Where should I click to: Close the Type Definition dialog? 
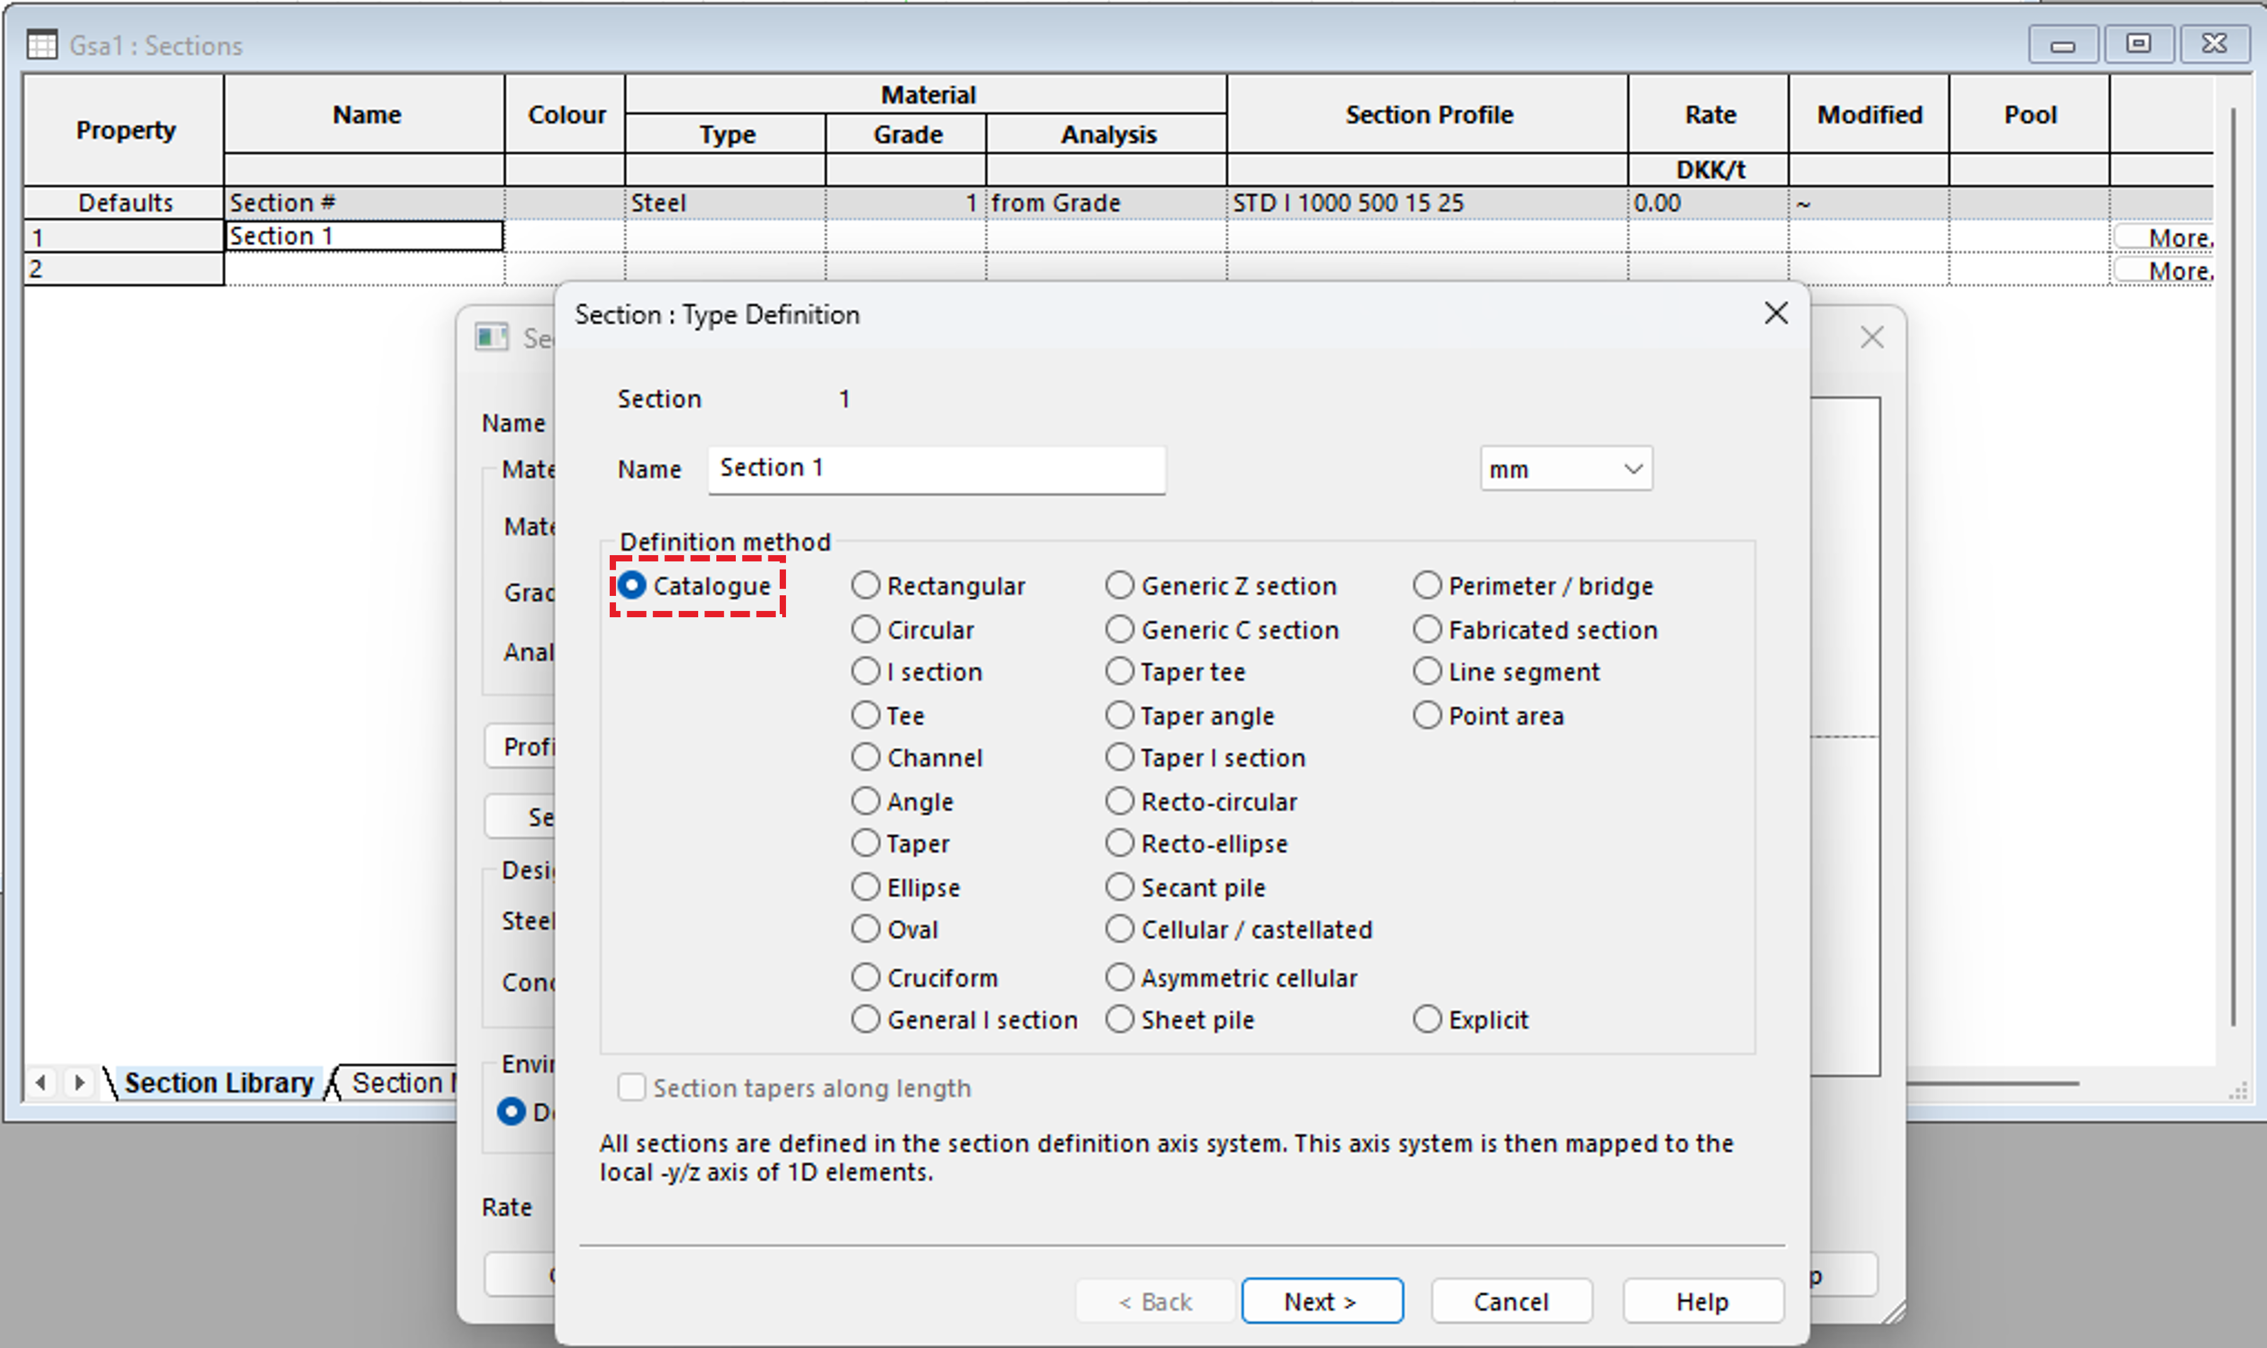(1776, 314)
